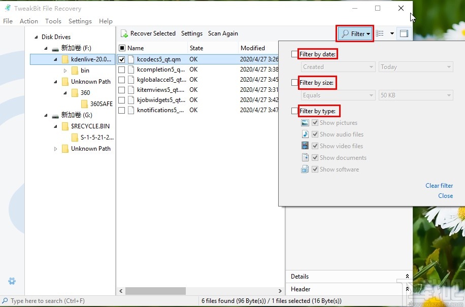Click the bin folder icon
The height and width of the screenshot is (307, 465).
[75, 70]
